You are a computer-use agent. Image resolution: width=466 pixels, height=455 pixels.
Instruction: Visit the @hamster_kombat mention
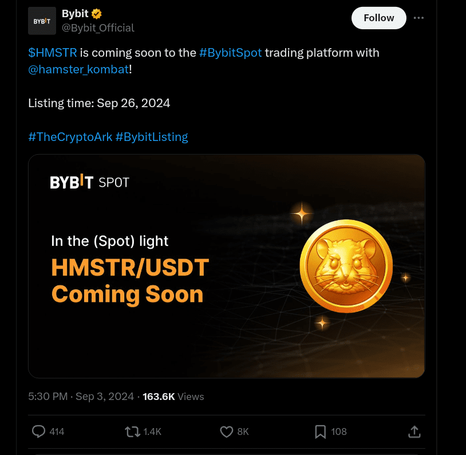[78, 69]
